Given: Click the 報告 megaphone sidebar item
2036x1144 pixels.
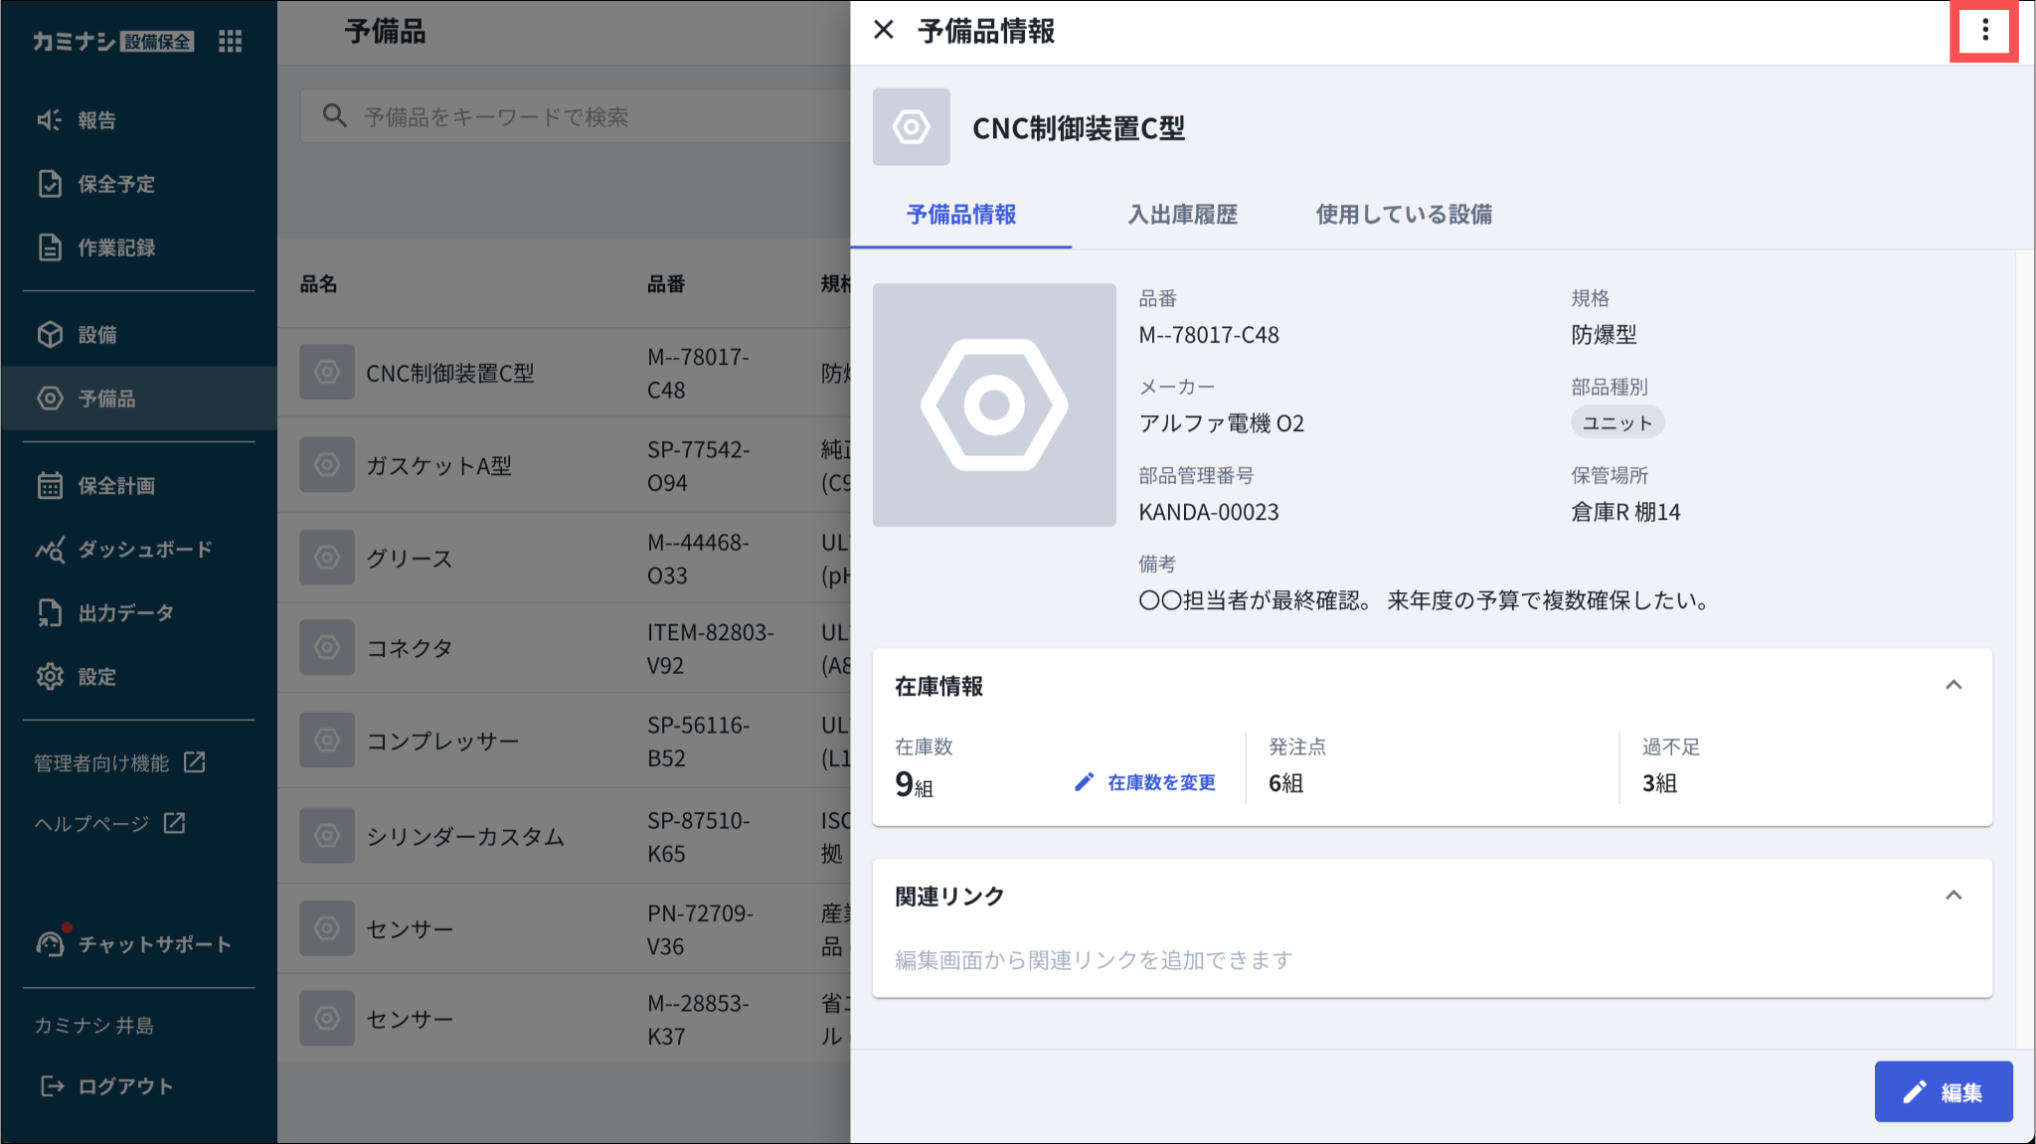Looking at the screenshot, I should pyautogui.click(x=96, y=120).
